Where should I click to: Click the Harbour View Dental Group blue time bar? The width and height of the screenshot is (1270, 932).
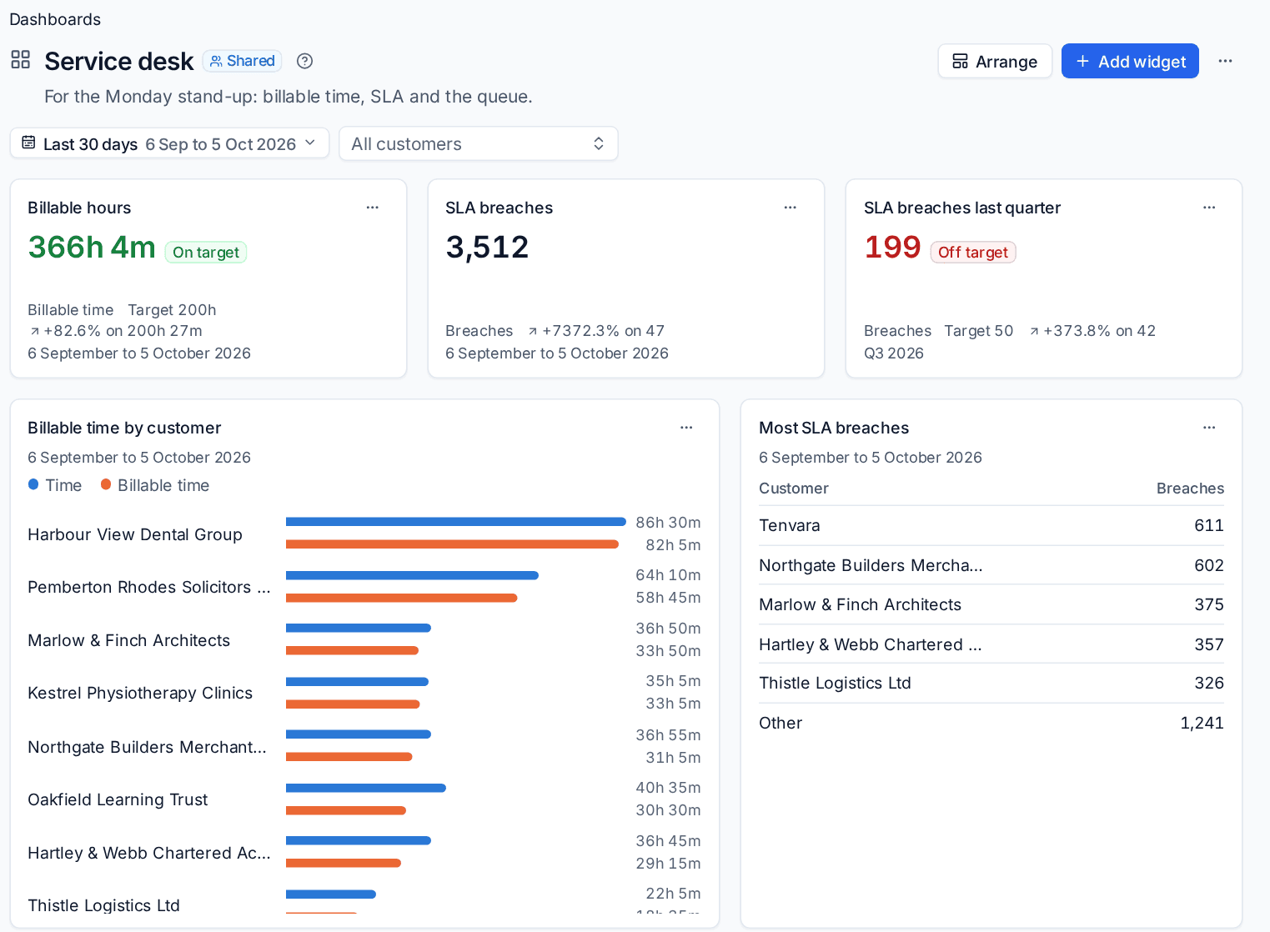(x=456, y=522)
